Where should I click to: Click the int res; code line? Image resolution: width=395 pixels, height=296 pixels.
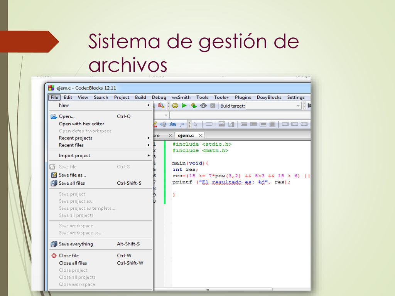186,170
